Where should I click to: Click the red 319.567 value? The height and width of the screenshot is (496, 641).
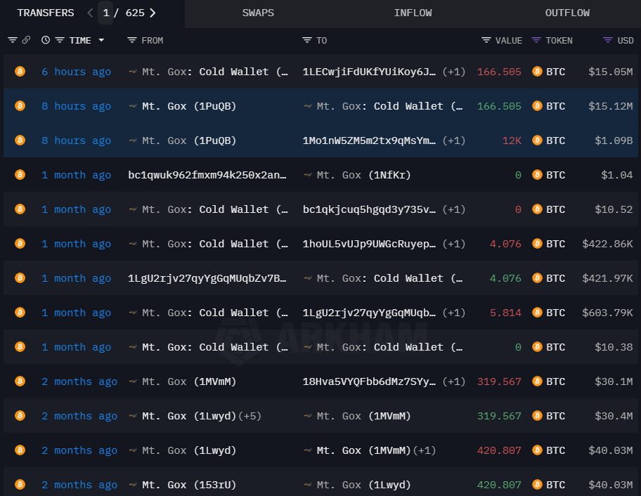[x=499, y=381]
